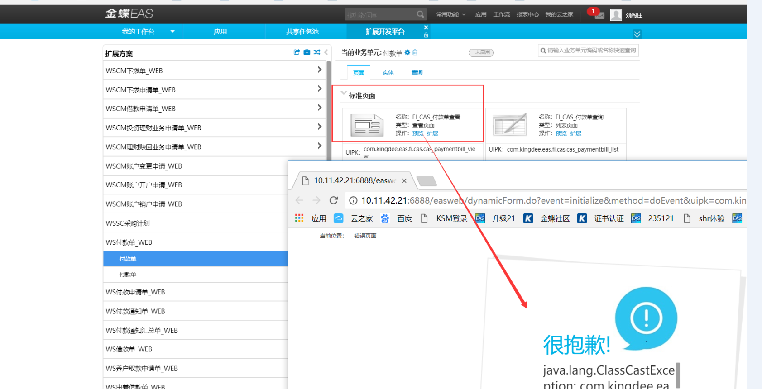Image resolution: width=762 pixels, height=389 pixels.
Task: Click 预览 for FI_CAS_付款单查看
Action: [417, 133]
